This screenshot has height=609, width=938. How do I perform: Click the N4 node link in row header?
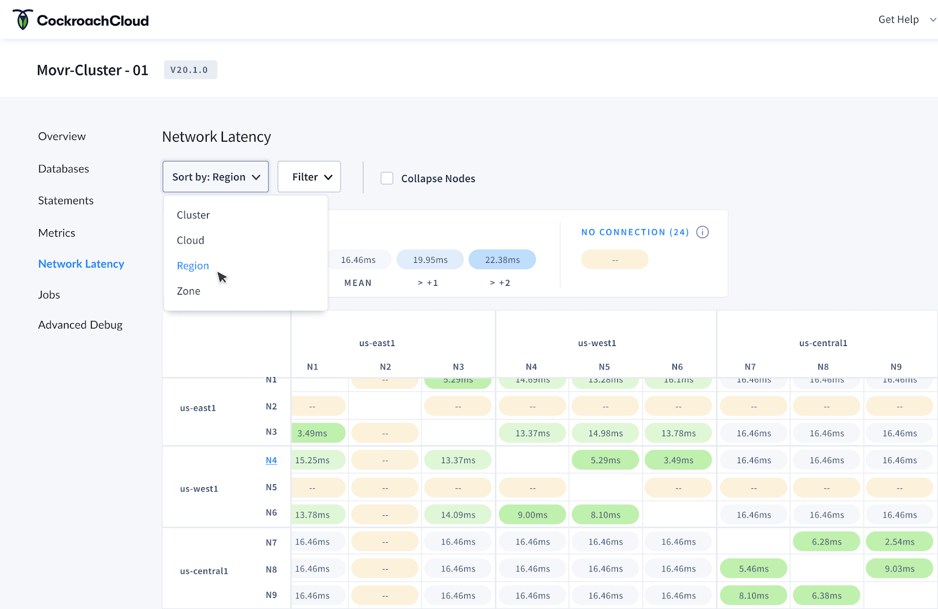271,460
